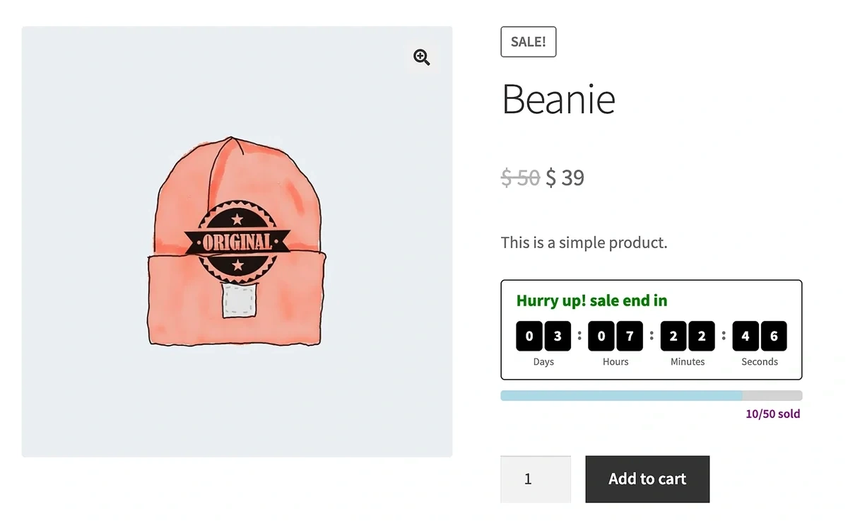The image size is (848, 526).
Task: Click the '10/50 sold' label
Action: click(x=772, y=414)
